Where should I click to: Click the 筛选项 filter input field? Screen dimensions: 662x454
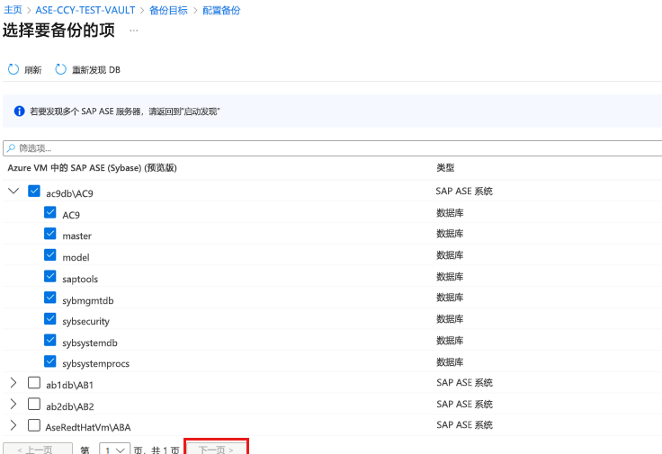(x=332, y=148)
